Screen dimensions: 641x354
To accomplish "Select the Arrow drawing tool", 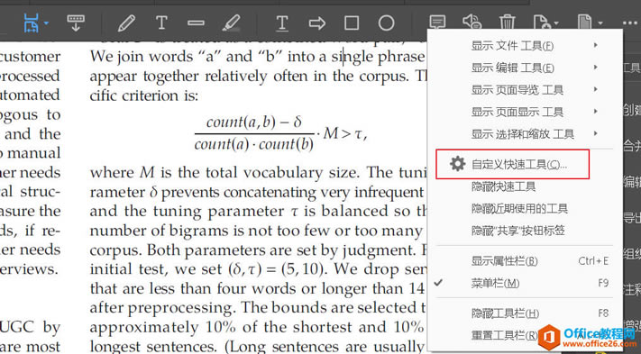I will click(x=317, y=23).
